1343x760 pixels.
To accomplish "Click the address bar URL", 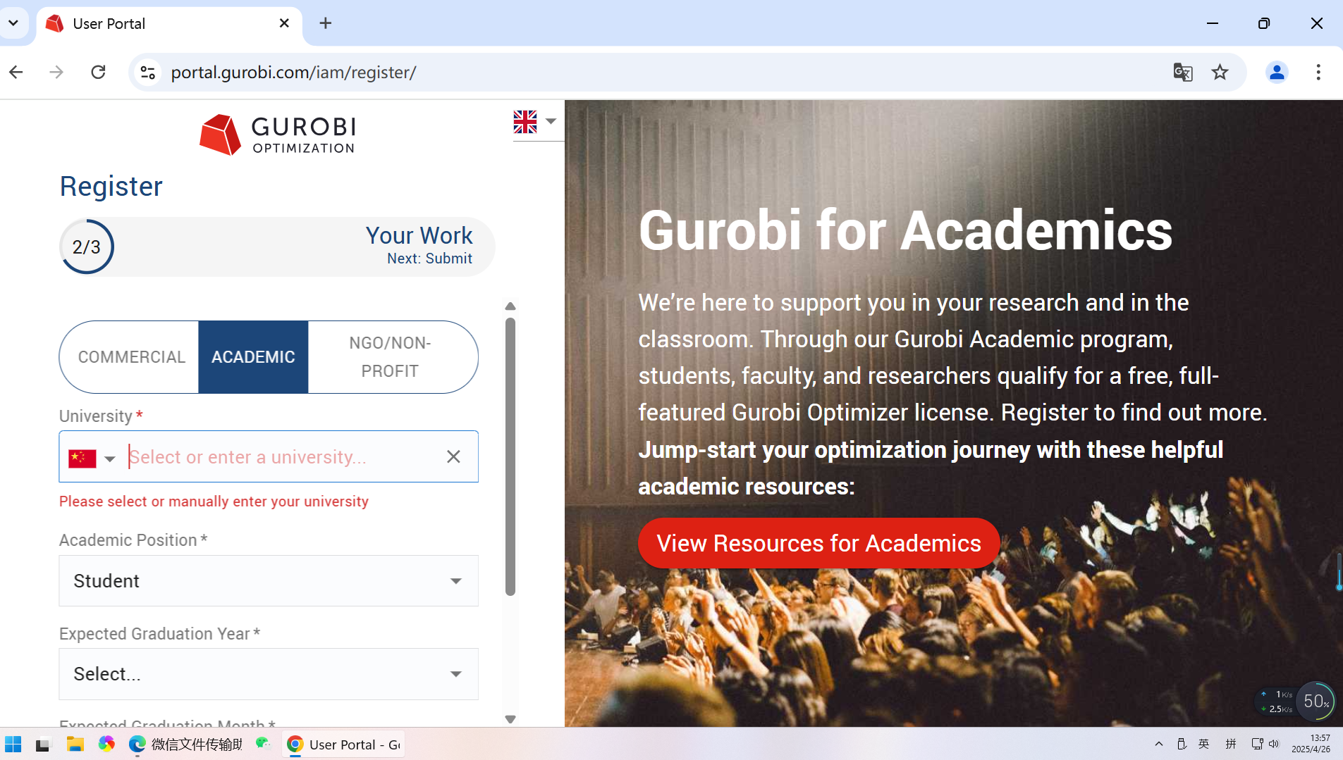I will coord(293,72).
